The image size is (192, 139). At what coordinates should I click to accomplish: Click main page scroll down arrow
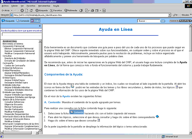coord(190,133)
